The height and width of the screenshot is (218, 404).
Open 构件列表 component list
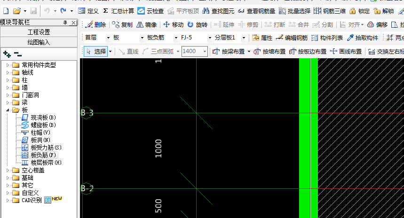(x=327, y=38)
